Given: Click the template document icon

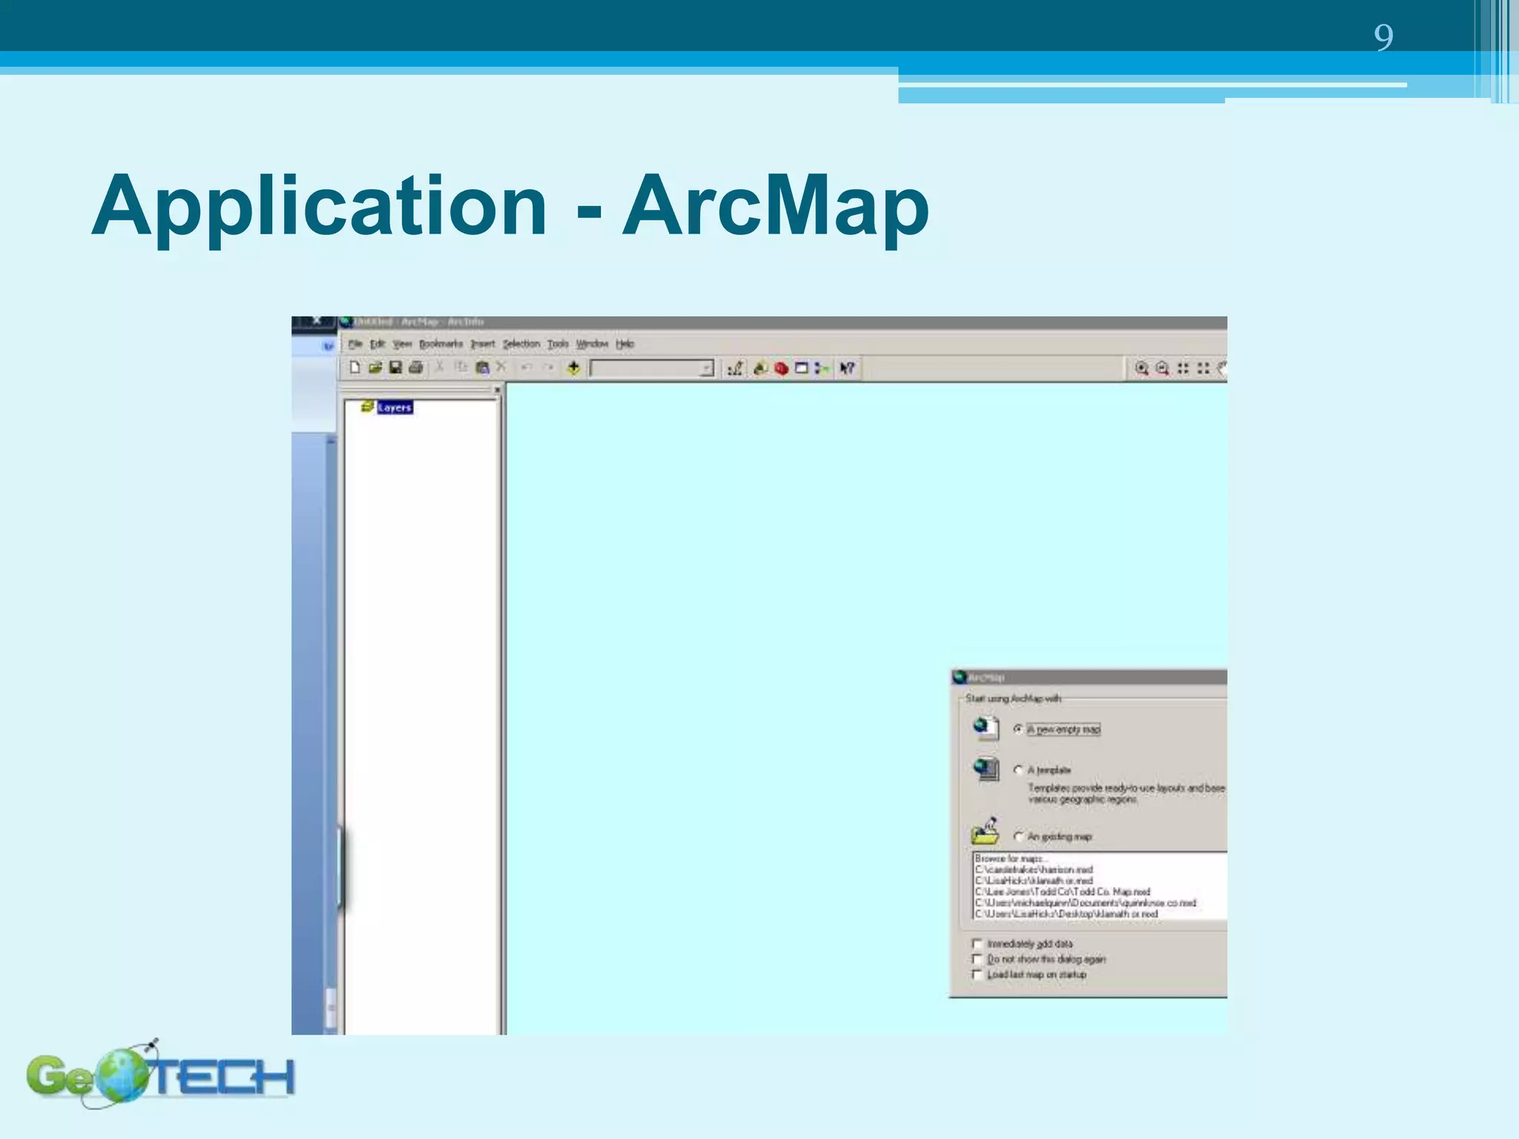Looking at the screenshot, I should (986, 769).
